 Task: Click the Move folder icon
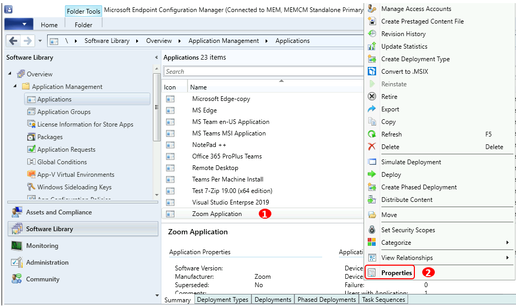coord(372,214)
